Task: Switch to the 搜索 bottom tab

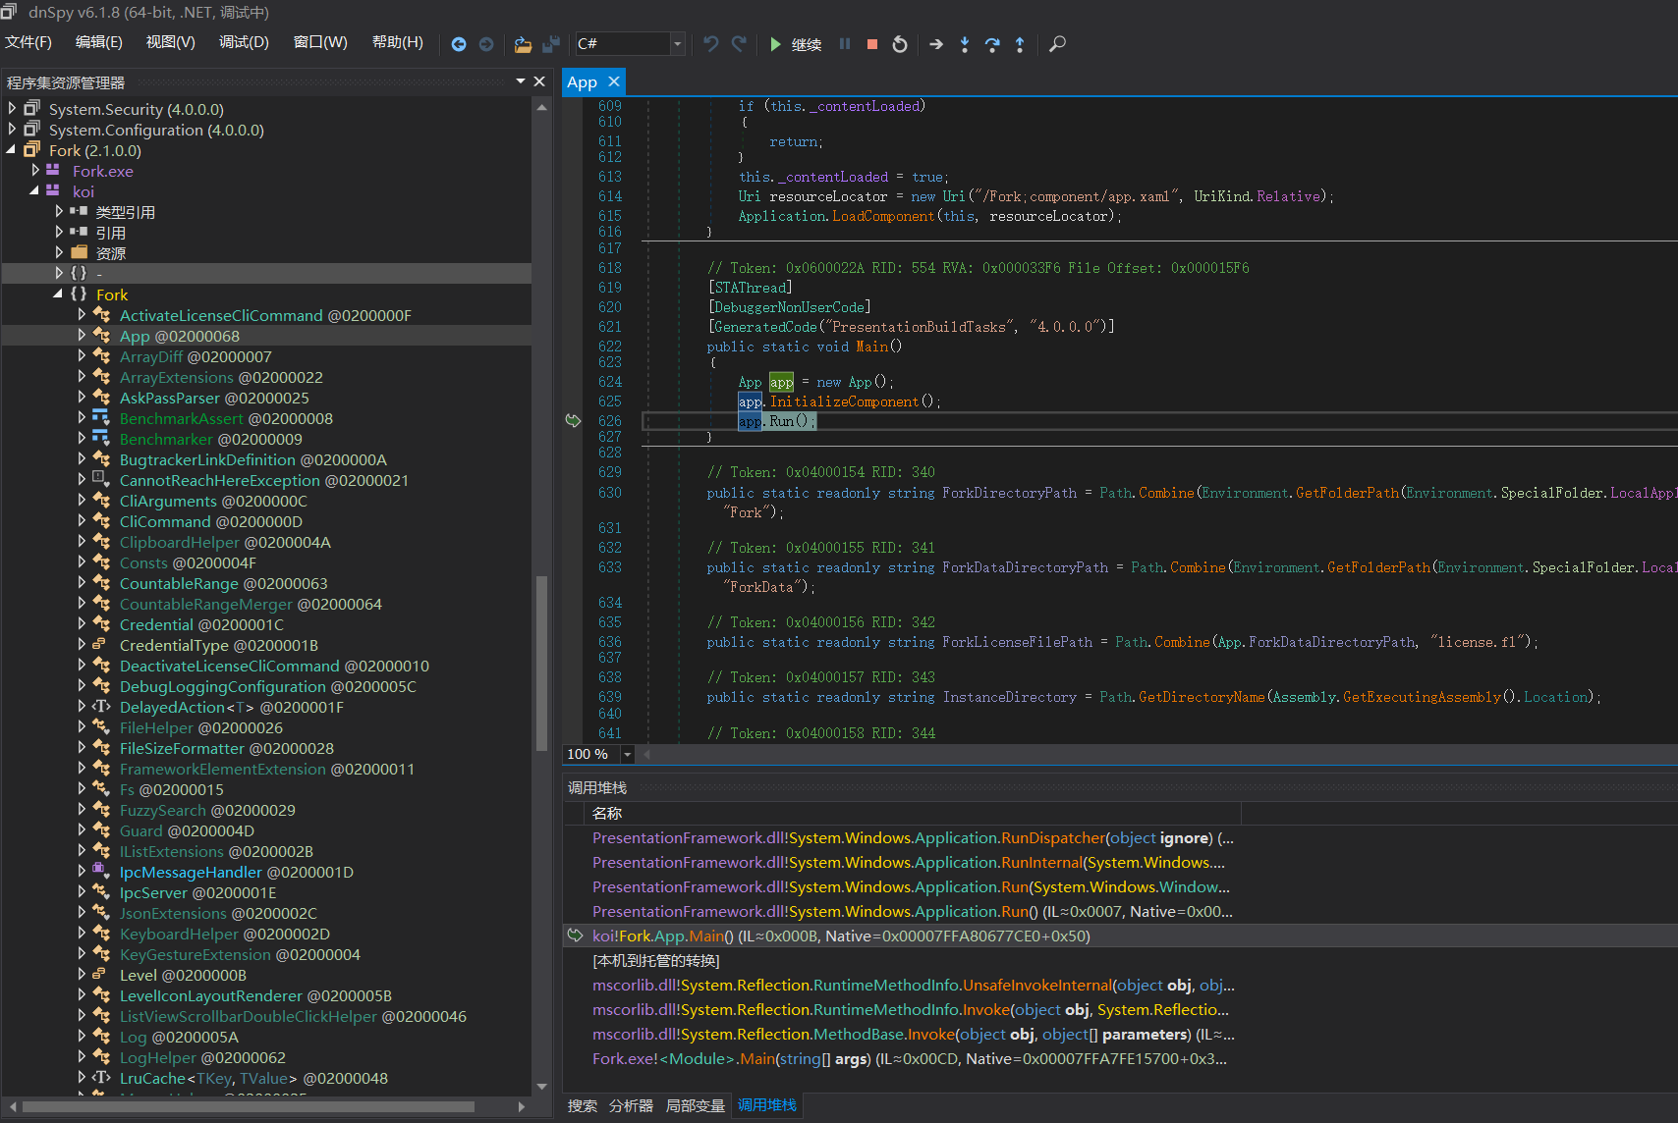Action: [x=583, y=1105]
